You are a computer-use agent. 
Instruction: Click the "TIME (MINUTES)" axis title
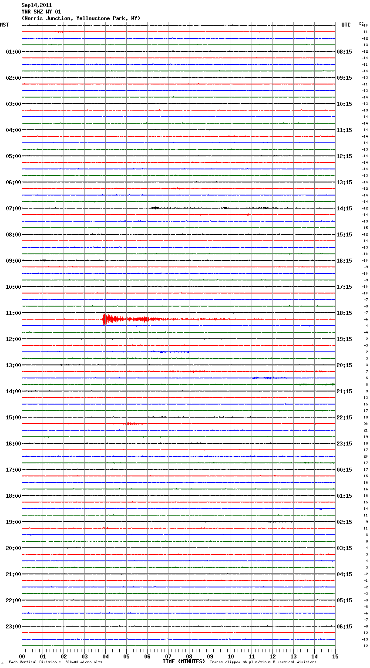coord(184,661)
